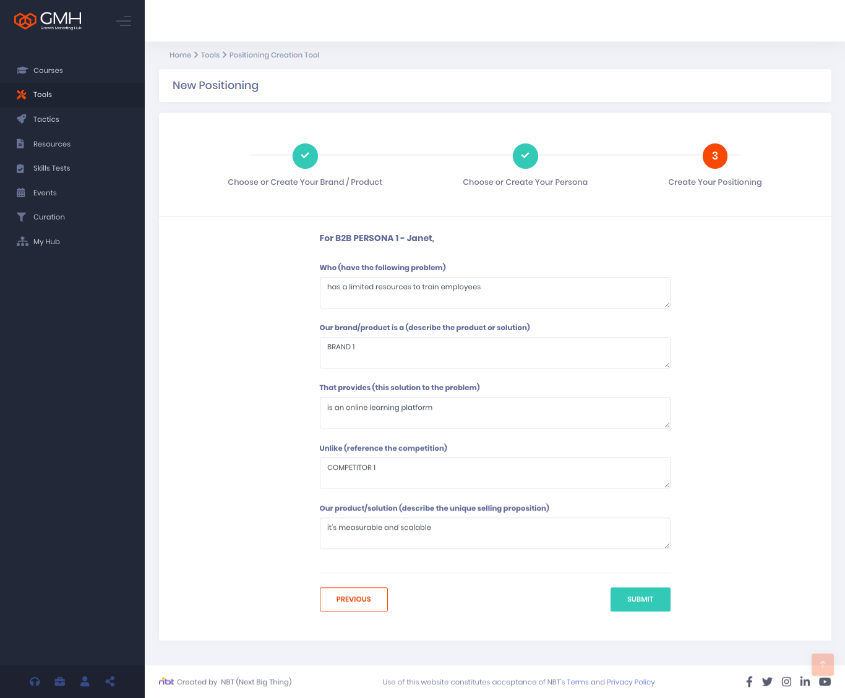
Task: Open the LinkedIn icon in footer
Action: tap(805, 681)
